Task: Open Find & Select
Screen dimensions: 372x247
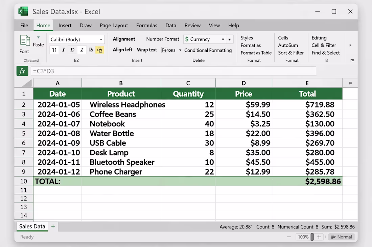Action: click(325, 53)
